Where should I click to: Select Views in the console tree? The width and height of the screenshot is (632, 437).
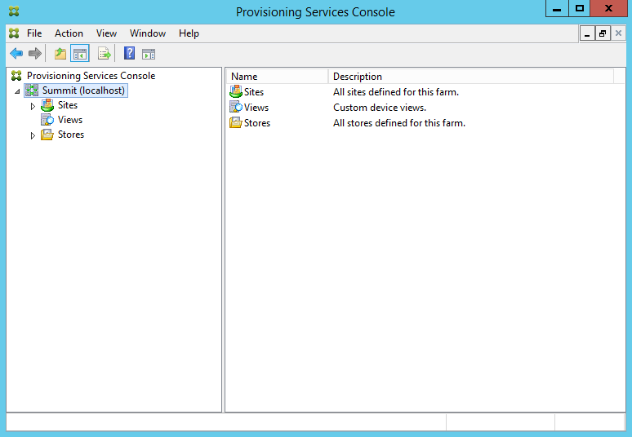[x=69, y=120]
